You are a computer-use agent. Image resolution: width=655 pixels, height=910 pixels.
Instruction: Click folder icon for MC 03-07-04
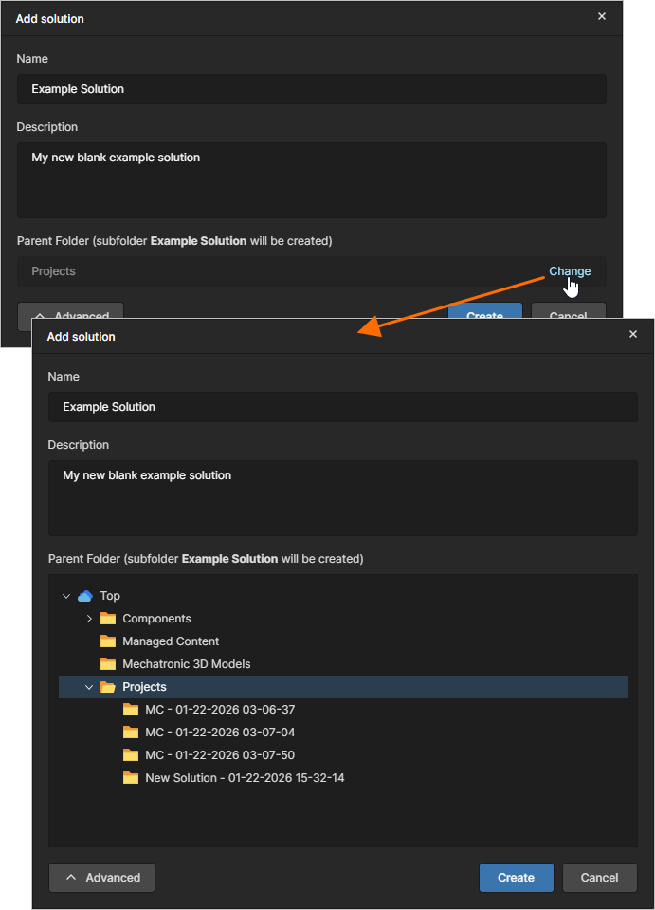click(131, 733)
